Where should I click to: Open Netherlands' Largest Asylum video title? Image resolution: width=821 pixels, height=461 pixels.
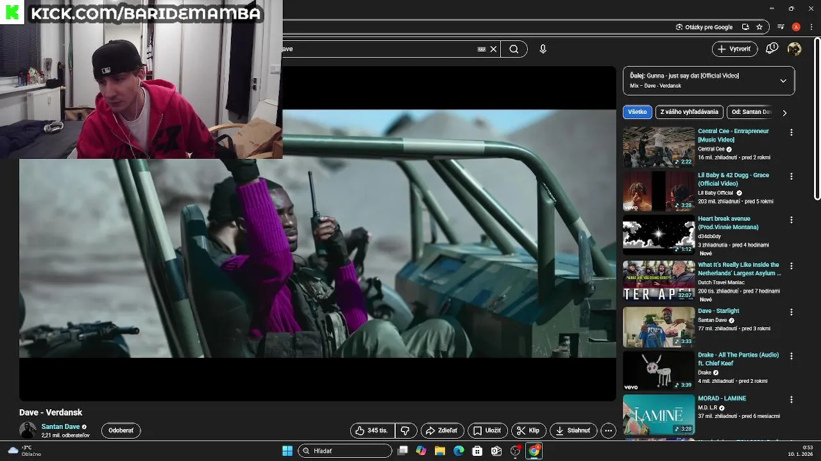click(x=740, y=269)
